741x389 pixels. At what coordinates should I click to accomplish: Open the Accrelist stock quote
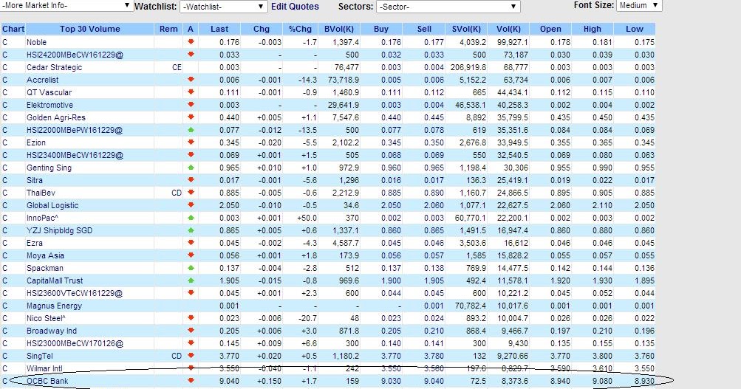[43, 80]
